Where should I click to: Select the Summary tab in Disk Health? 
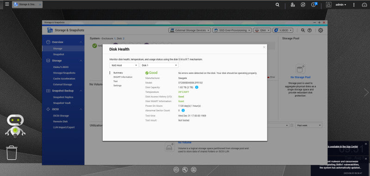point(118,73)
